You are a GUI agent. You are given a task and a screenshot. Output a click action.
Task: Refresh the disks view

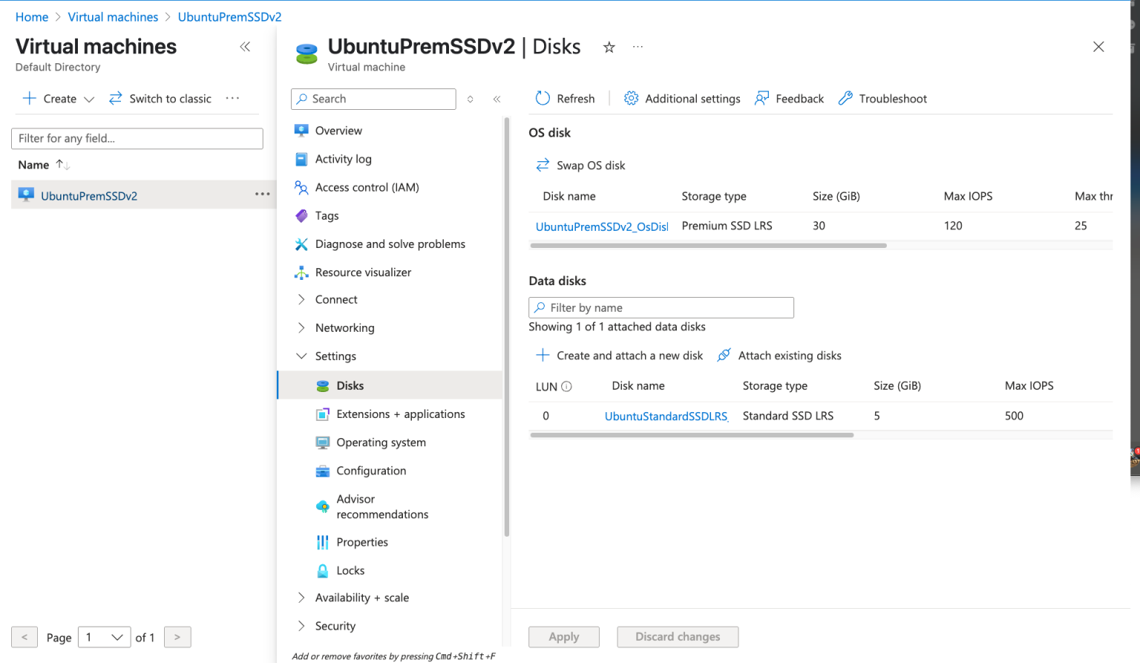pos(566,98)
